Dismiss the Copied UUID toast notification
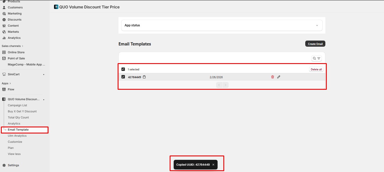Image resolution: width=384 pixels, height=172 pixels. click(213, 164)
